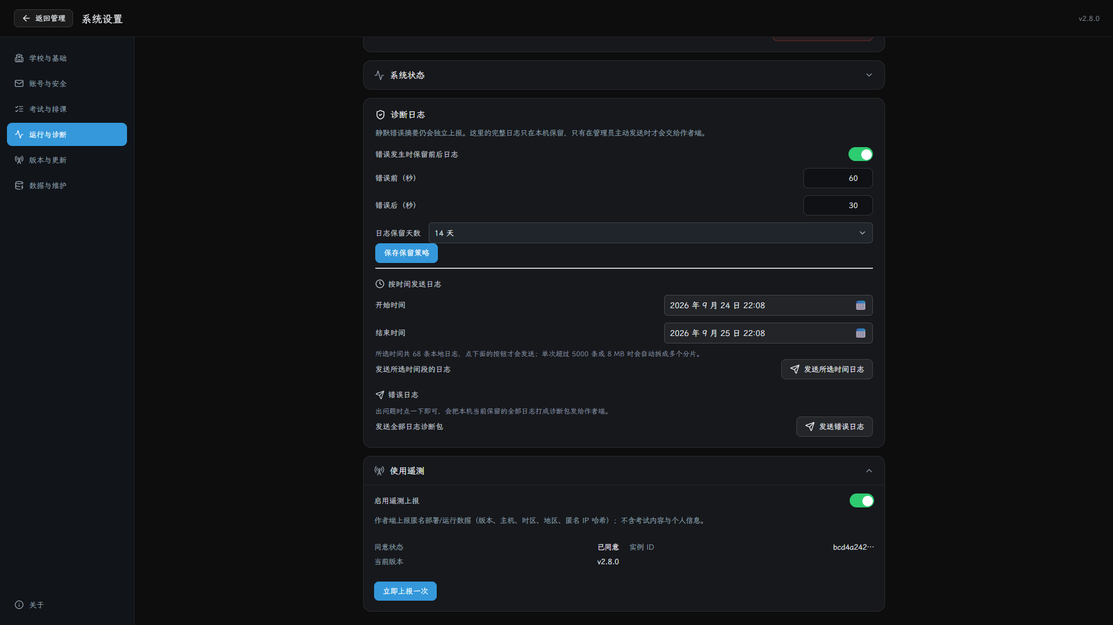The height and width of the screenshot is (625, 1113).
Task: Click the 错误日志 paper-plane icon
Action: click(380, 395)
